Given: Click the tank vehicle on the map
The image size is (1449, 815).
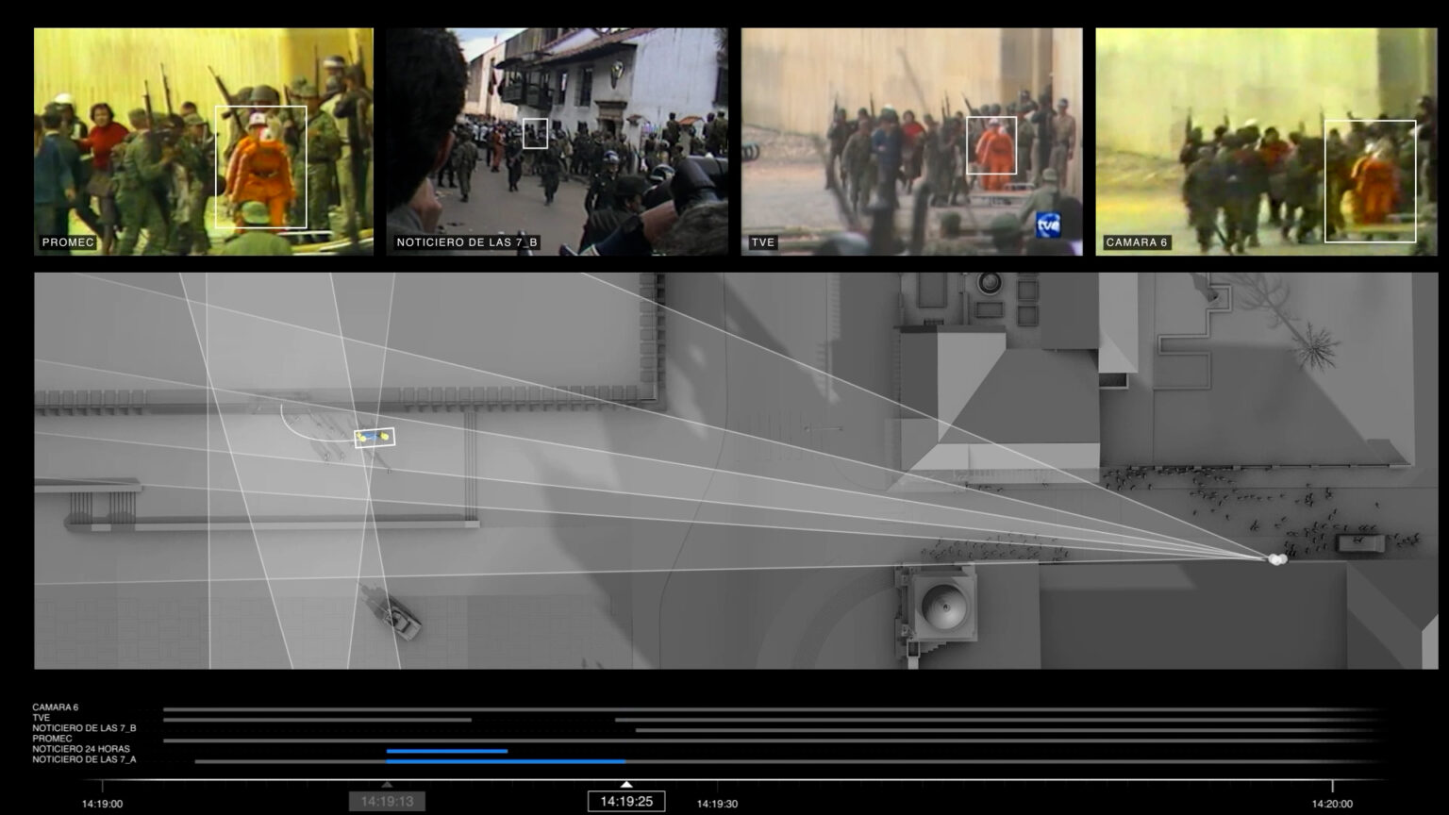Looking at the screenshot, I should click(391, 612).
